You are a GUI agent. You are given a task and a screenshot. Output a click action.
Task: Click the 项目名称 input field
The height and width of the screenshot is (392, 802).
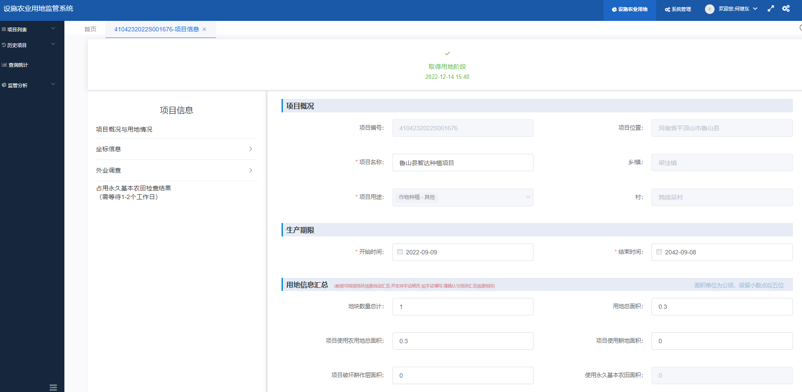point(463,162)
